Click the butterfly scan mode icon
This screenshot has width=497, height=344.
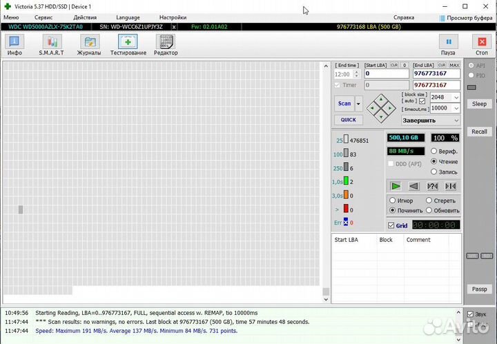click(x=450, y=186)
